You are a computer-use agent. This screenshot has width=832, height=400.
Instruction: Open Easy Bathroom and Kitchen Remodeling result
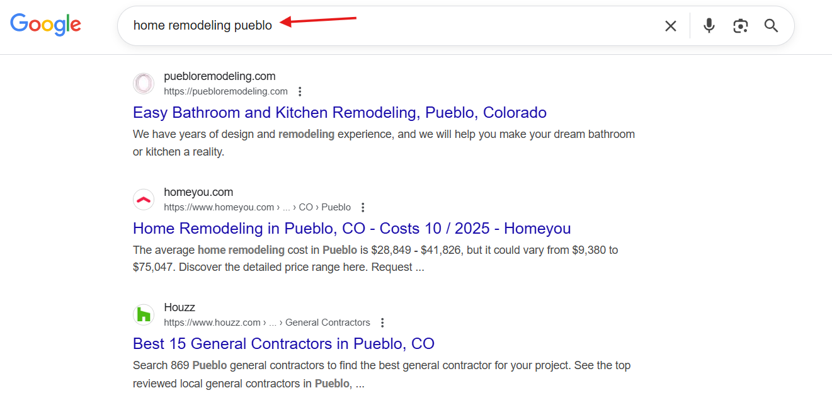pos(339,113)
